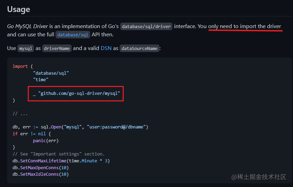Screen dimensions: 293x187
Task: Click the "// ..." comment line
Action: coord(20,114)
